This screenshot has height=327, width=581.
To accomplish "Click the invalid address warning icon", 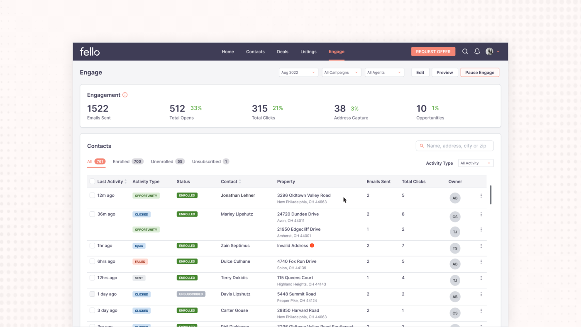I will click(312, 245).
